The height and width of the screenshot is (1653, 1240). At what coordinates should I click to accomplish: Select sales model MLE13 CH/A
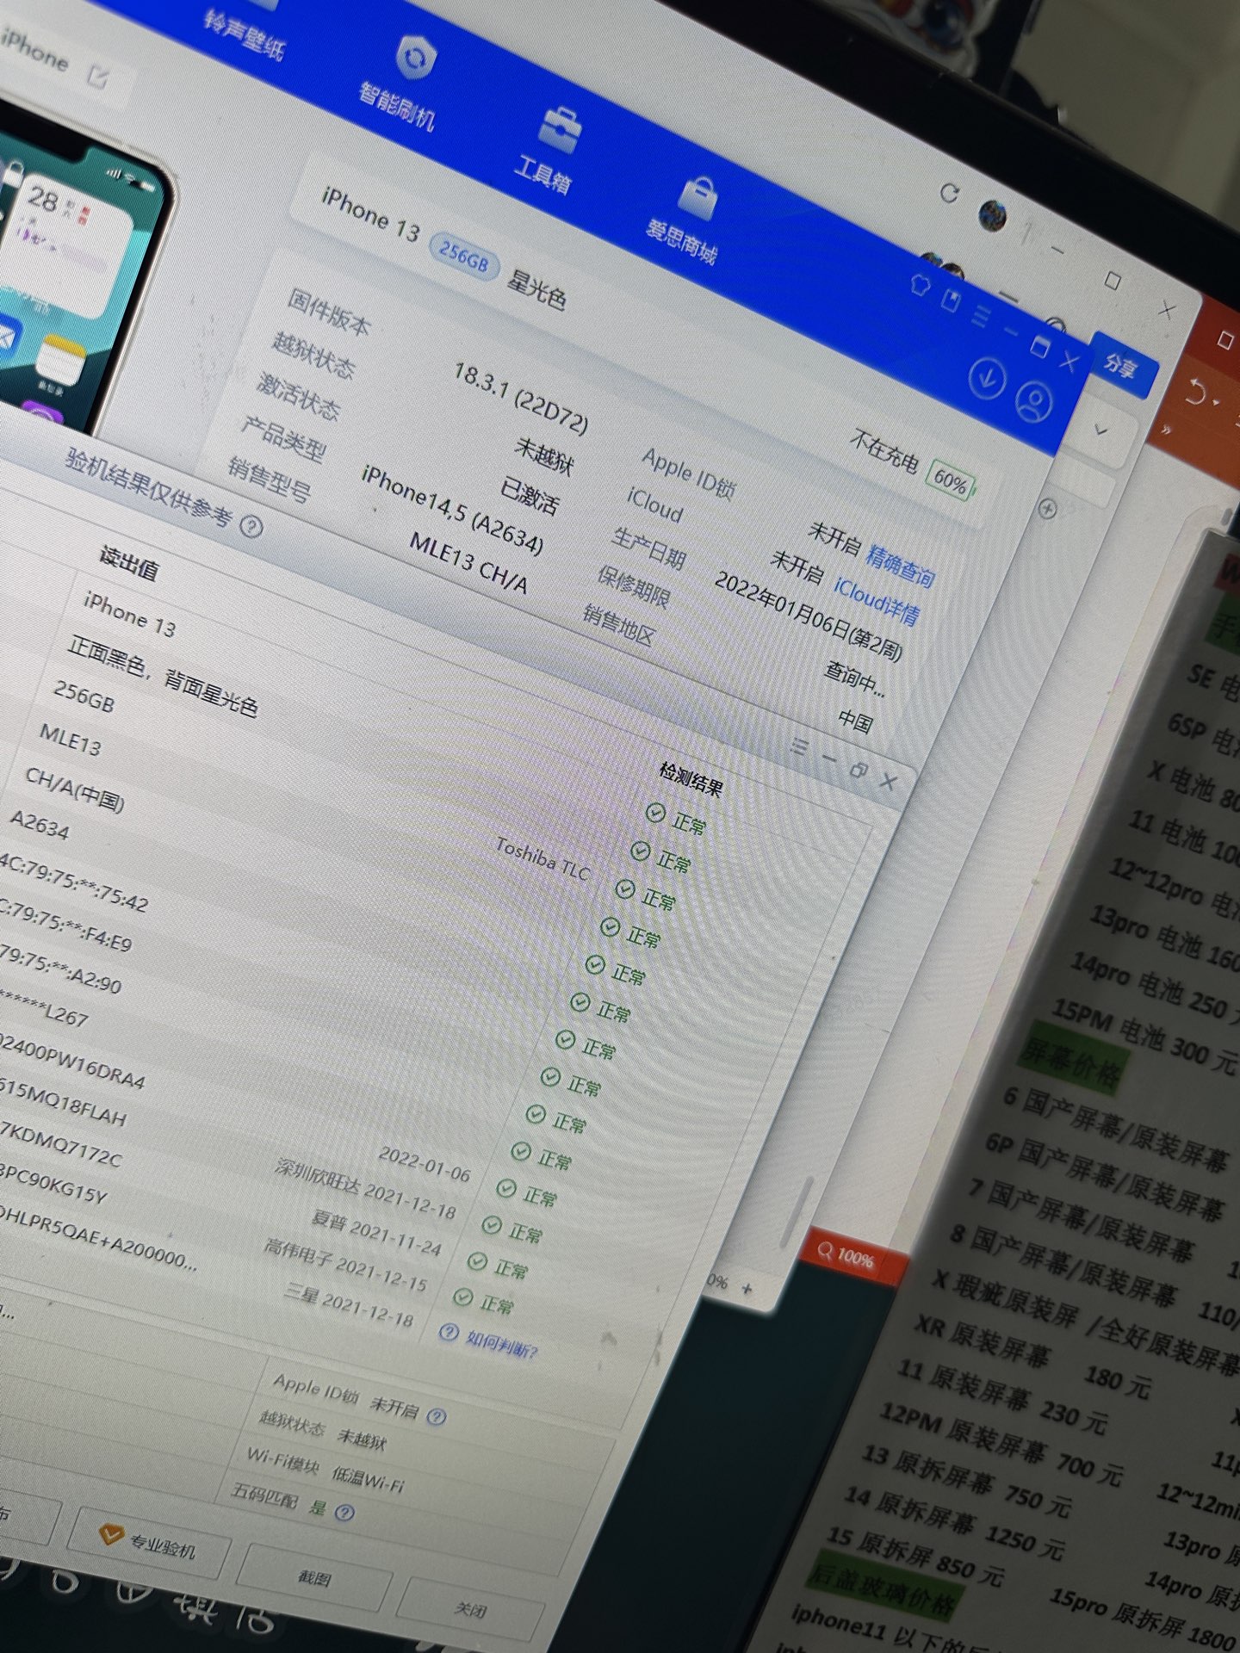click(x=468, y=562)
